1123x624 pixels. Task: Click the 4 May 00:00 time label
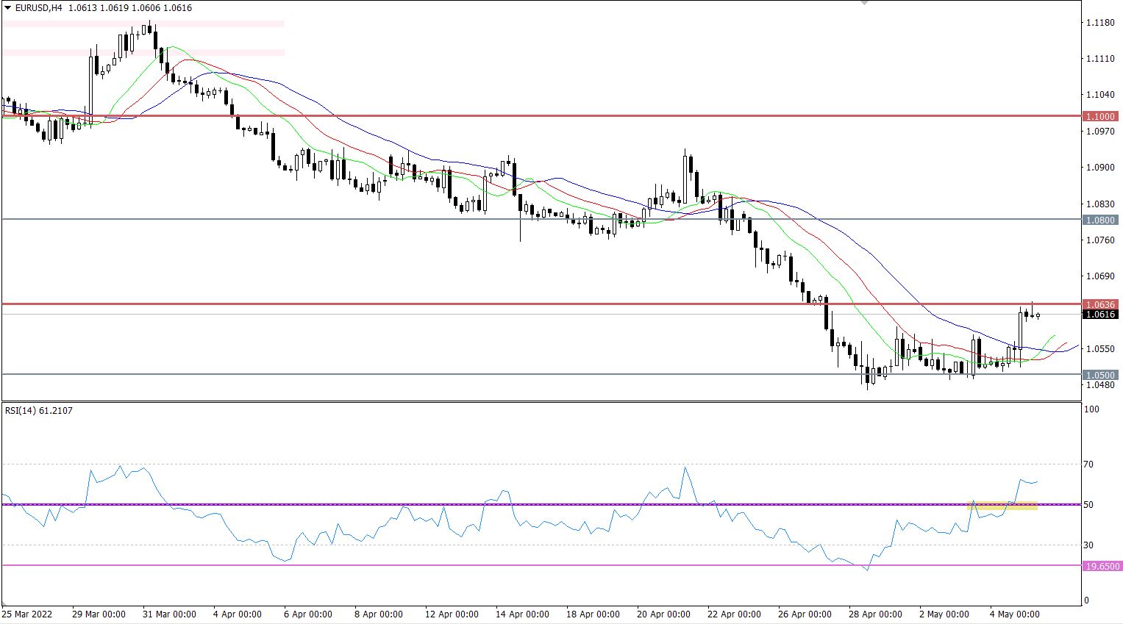click(x=1016, y=614)
